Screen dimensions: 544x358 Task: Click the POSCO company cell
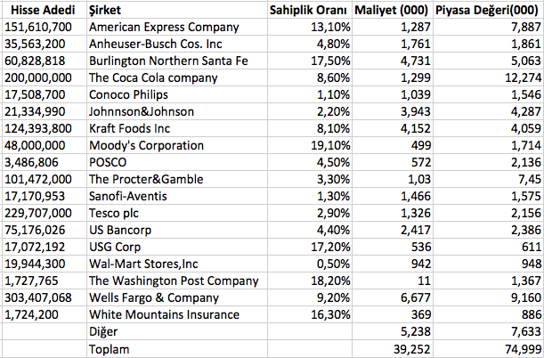pos(110,162)
